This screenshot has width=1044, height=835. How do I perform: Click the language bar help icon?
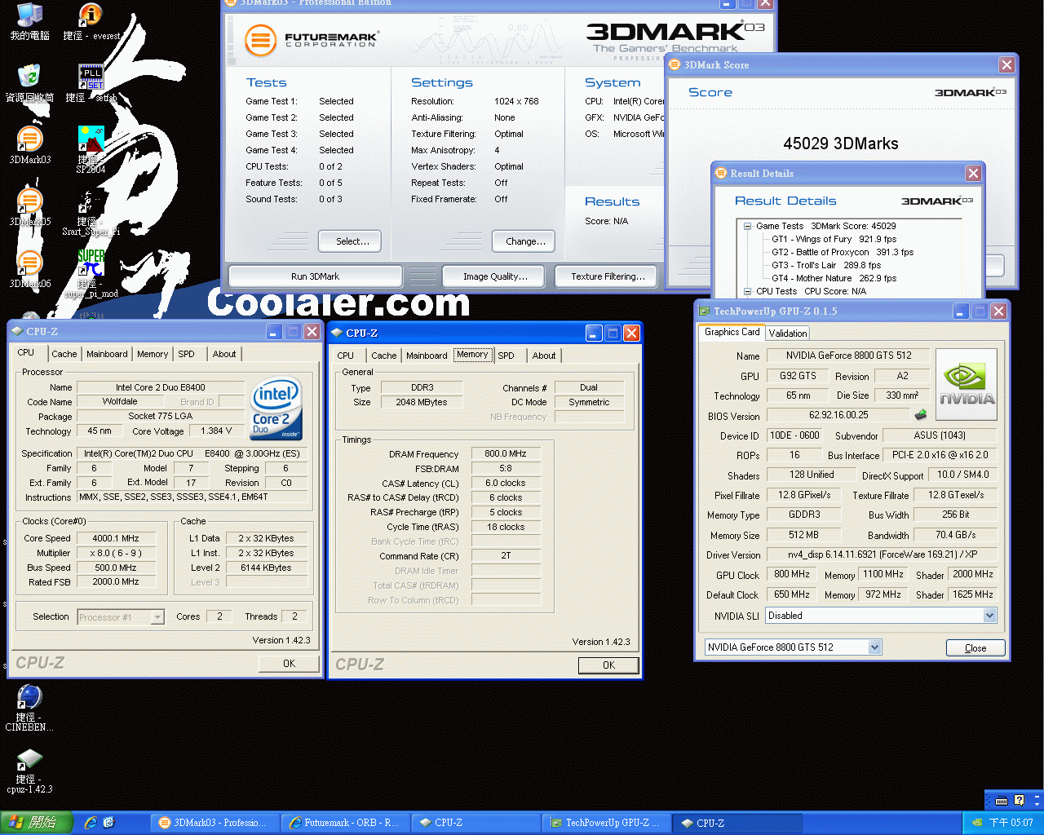[1019, 801]
